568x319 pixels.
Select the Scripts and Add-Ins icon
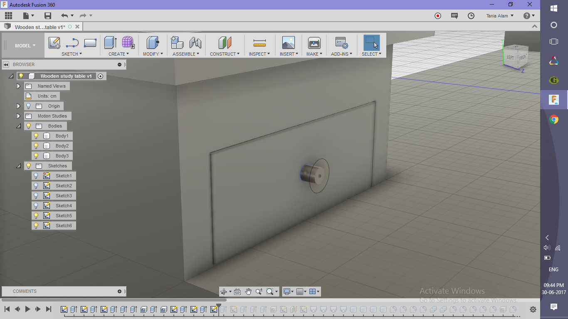coord(342,43)
